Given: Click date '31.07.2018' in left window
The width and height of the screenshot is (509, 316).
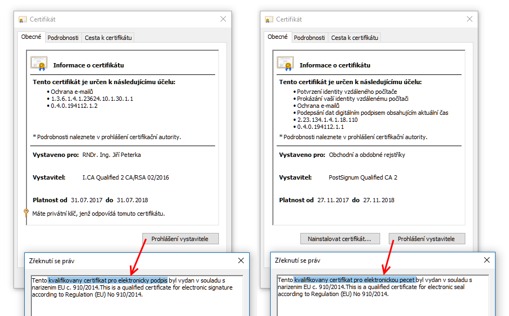Looking at the screenshot, I should [133, 201].
